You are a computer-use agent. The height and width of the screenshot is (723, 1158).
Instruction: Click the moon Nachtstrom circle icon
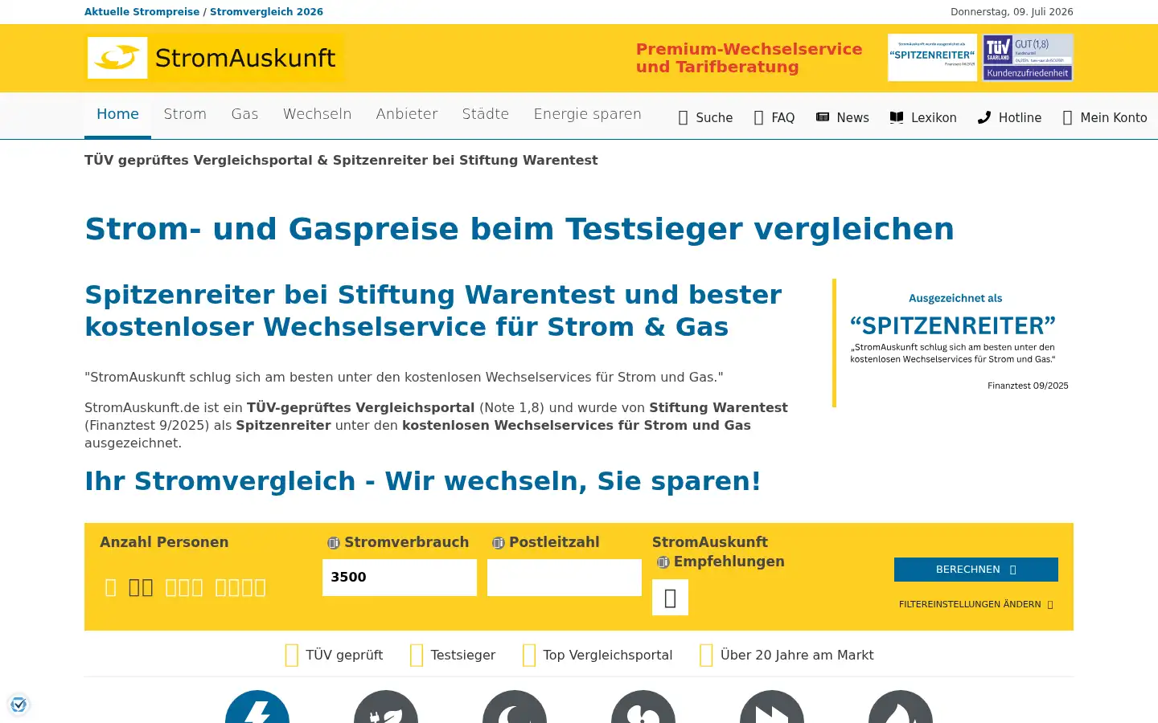tap(515, 707)
